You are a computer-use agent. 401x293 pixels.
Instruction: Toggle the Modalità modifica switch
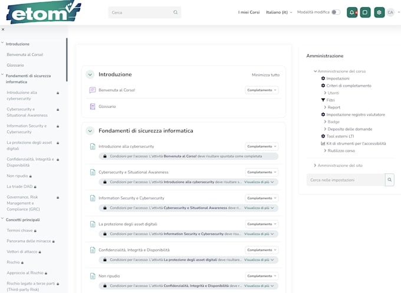tap(336, 12)
